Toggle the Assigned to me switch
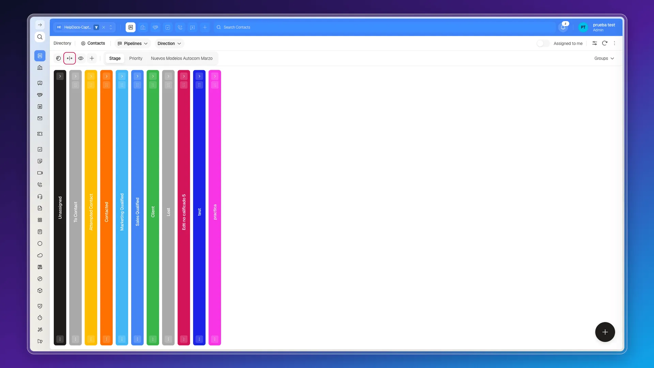654x368 pixels. (543, 43)
